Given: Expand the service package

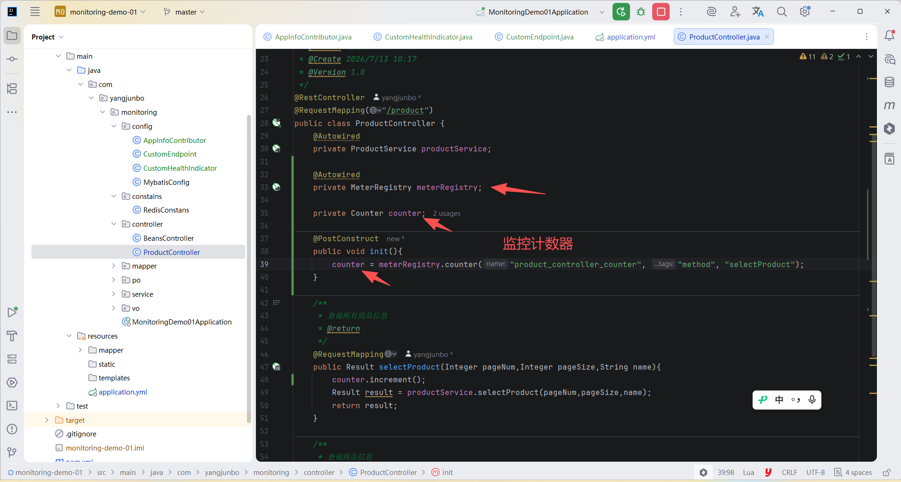Looking at the screenshot, I should pos(114,294).
